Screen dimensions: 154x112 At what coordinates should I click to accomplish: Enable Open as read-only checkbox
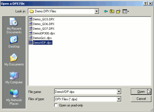click(x=56, y=105)
